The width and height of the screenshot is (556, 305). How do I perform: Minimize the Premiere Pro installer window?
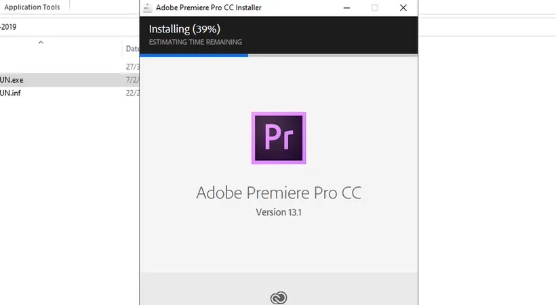[x=343, y=8]
